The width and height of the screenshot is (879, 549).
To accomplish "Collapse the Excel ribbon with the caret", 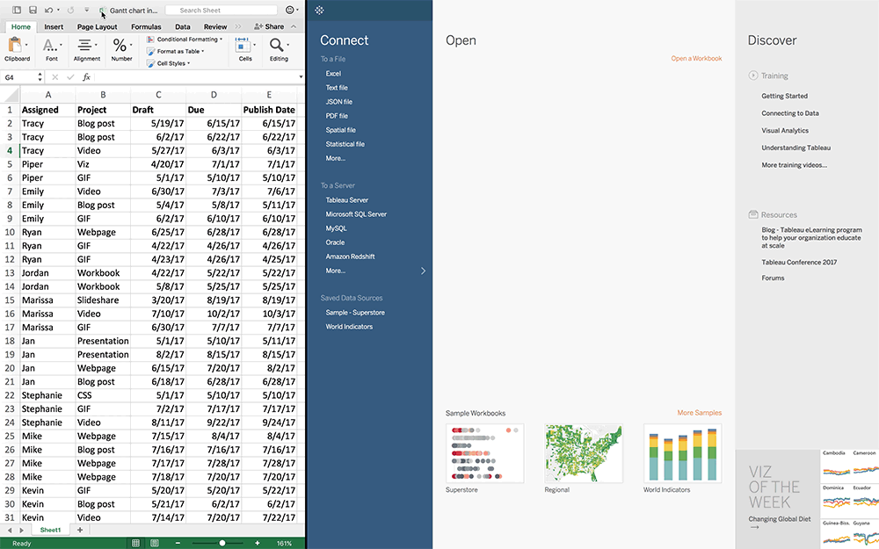I will (x=294, y=26).
